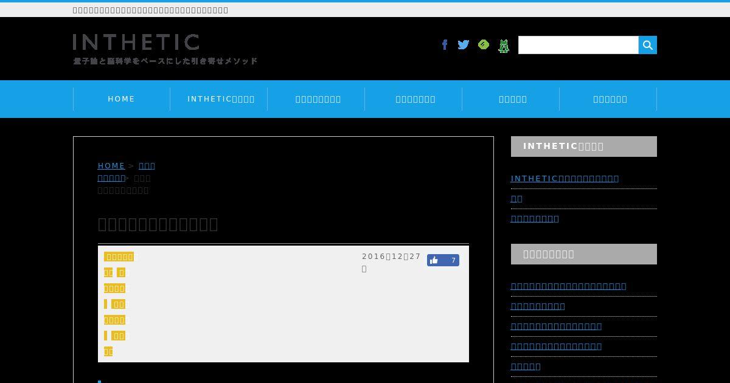730x383 pixels.
Task: Open the INTHETIC item in the navigation bar
Action: (219, 99)
